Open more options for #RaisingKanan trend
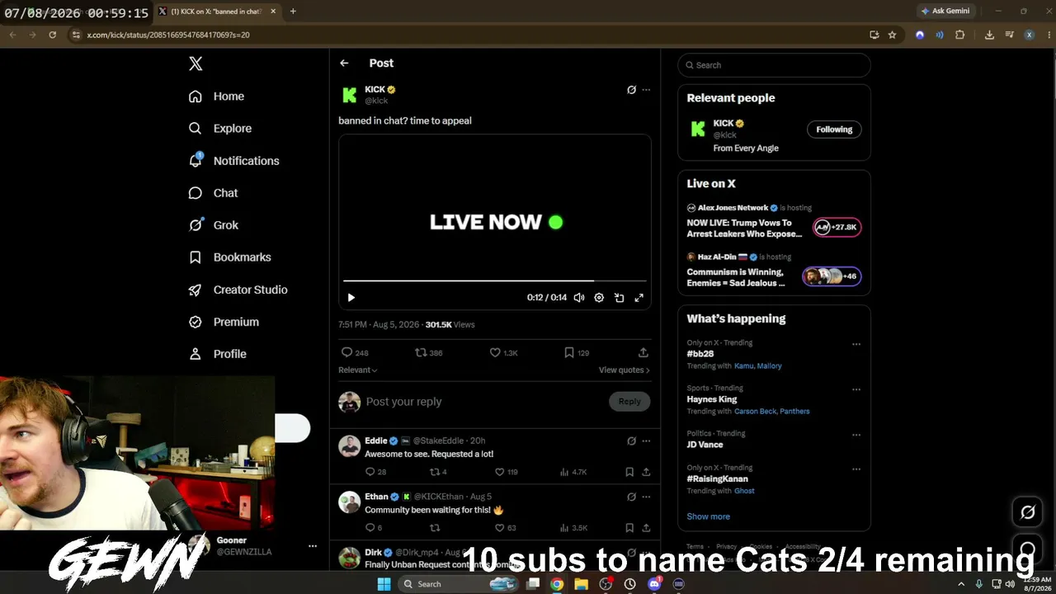The height and width of the screenshot is (594, 1056). click(x=856, y=469)
